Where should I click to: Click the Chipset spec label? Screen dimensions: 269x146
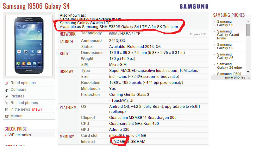coord(88,118)
